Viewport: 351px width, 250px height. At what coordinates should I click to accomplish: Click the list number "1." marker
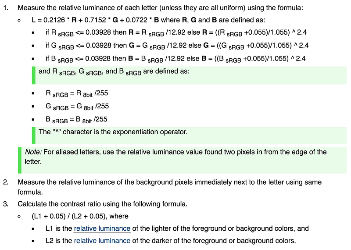[x=6, y=8]
